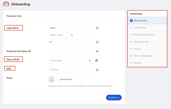This screenshot has height=109, width=171.
Task: Click the Date of Birth label
Action: click(x=13, y=59)
